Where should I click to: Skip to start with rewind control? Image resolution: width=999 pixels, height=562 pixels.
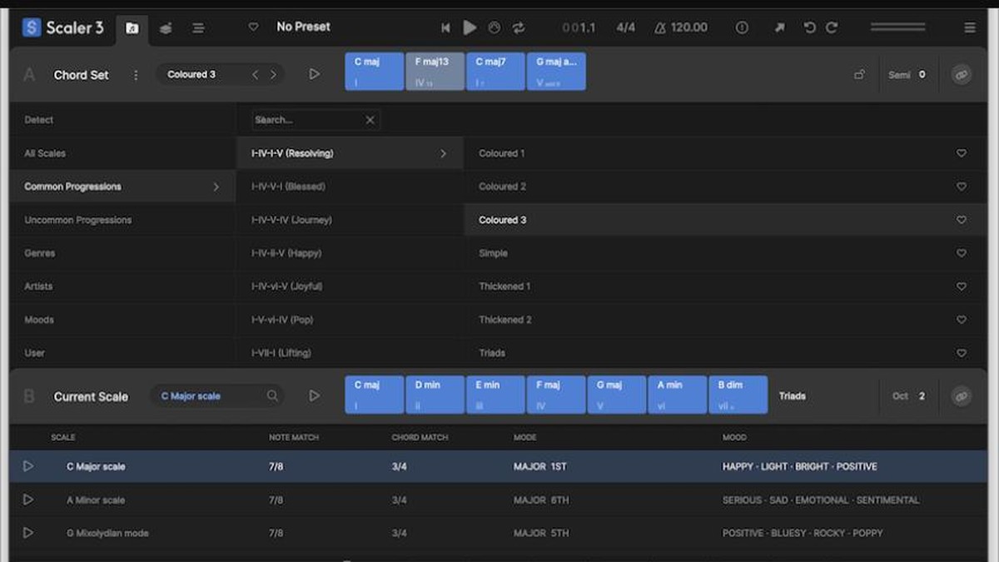point(445,27)
